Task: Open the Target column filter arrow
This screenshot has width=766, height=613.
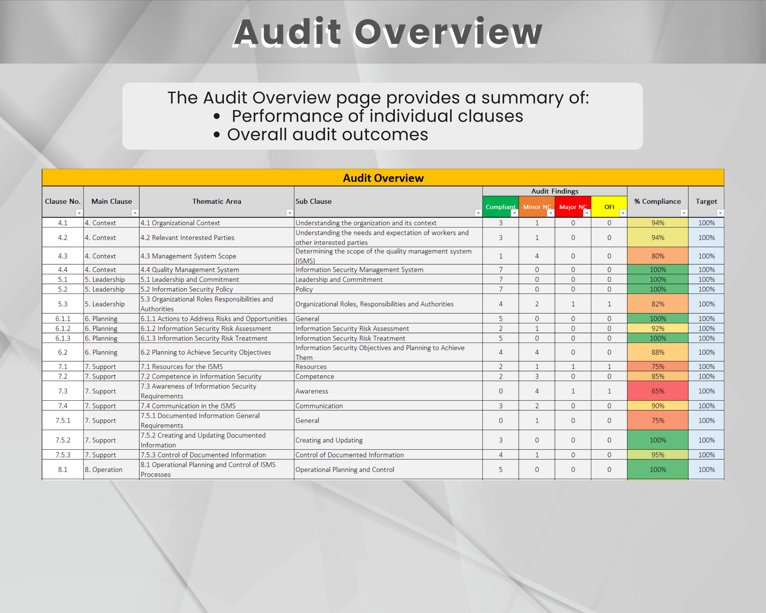Action: (721, 214)
